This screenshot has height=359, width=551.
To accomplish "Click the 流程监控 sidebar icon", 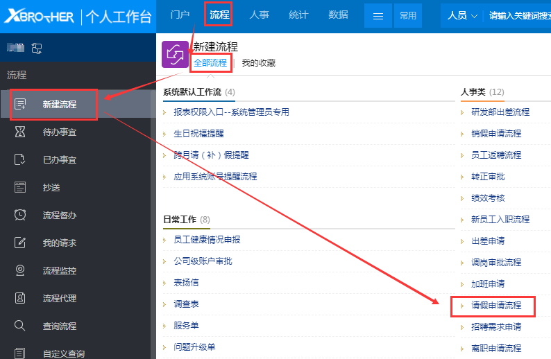I will (20, 270).
